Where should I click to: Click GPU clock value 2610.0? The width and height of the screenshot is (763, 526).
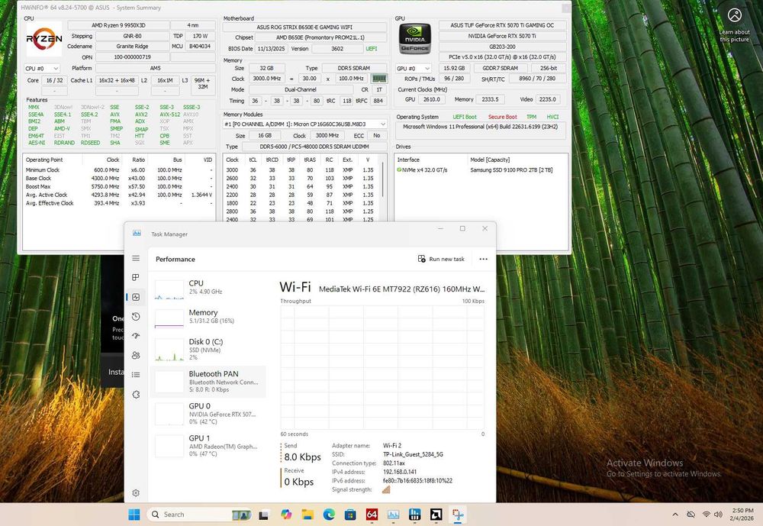pos(431,99)
